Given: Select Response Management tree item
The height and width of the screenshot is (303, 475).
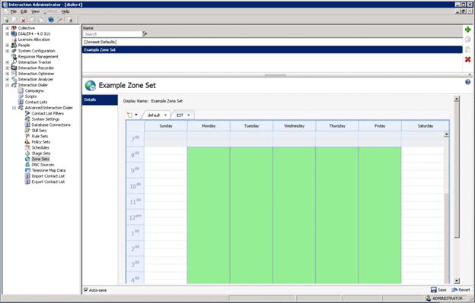Looking at the screenshot, I should click(x=38, y=56).
